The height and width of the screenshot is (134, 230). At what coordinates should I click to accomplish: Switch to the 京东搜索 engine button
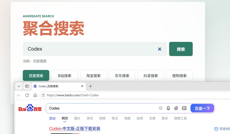(122, 76)
